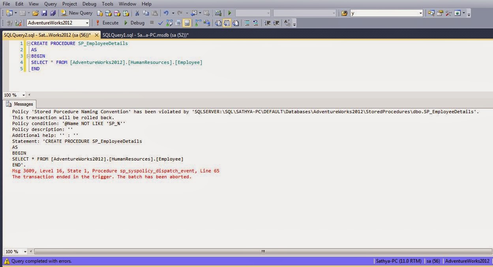Click the Messages tab in results pane
The image size is (493, 267).
[23, 104]
